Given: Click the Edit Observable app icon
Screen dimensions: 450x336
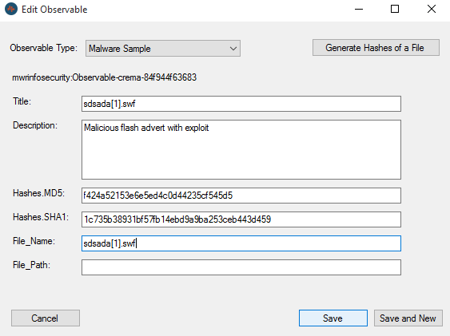Looking at the screenshot, I should tap(11, 9).
